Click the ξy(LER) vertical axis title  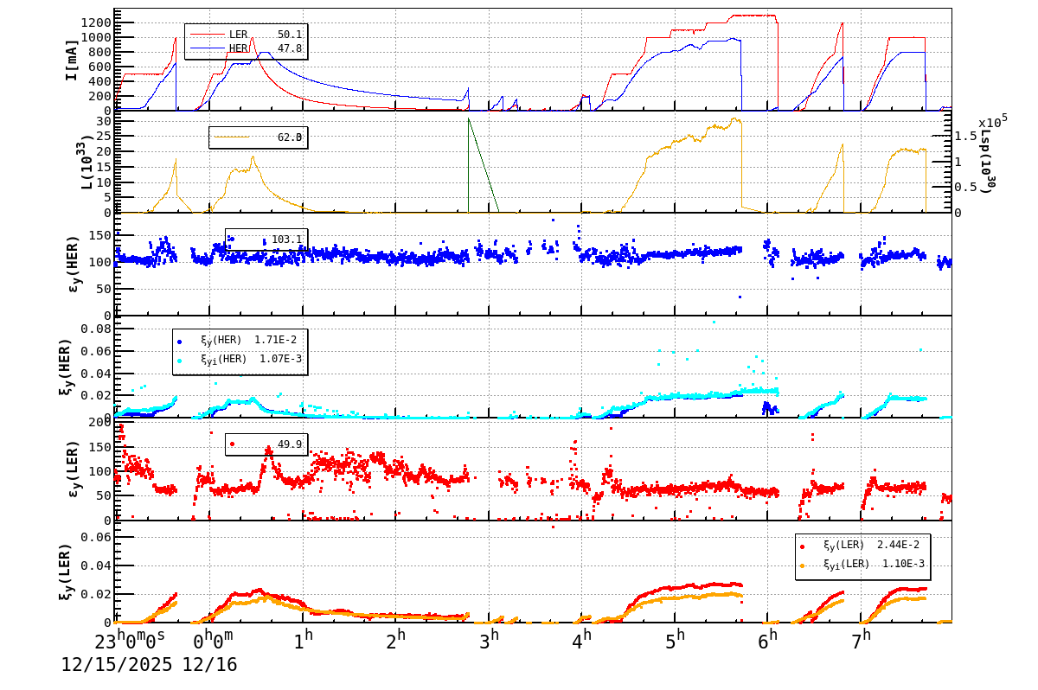(x=66, y=572)
